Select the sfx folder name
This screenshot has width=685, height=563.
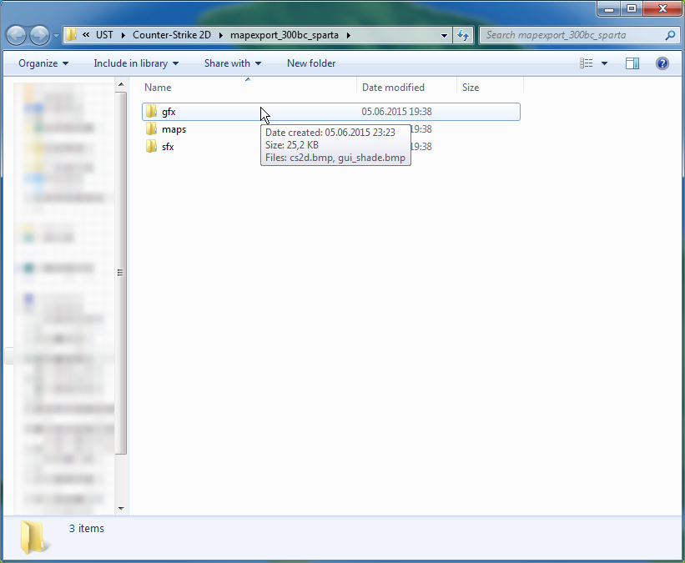[168, 147]
